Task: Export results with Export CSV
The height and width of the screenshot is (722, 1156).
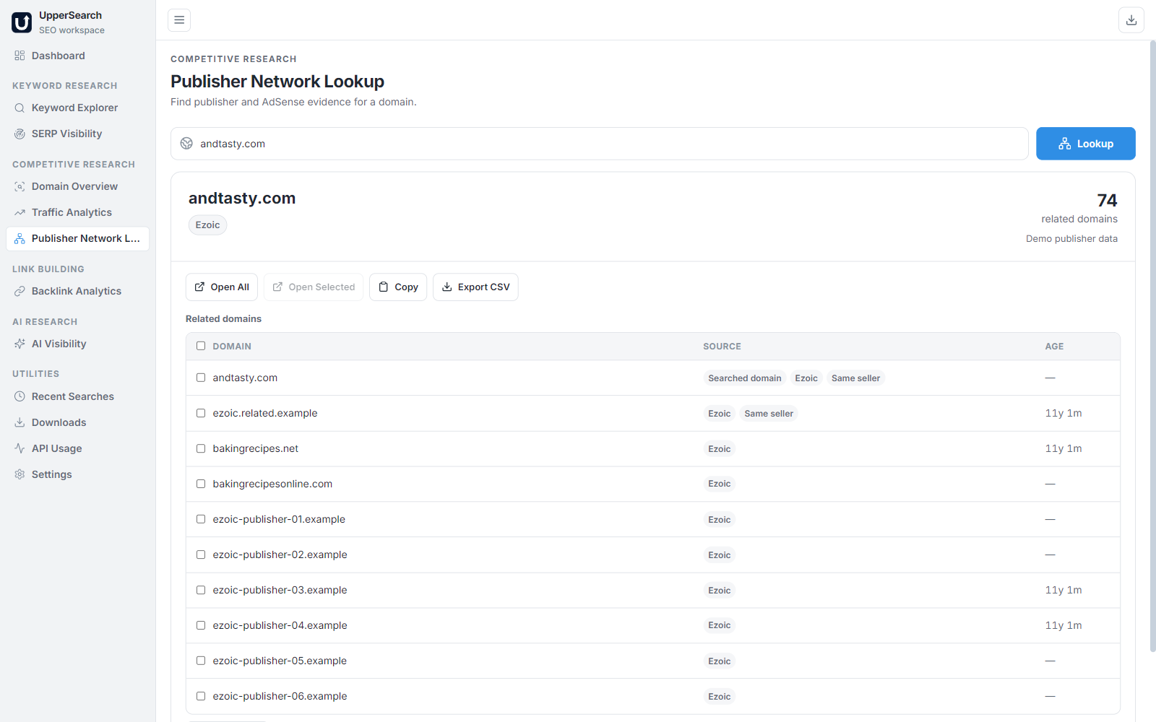Action: click(x=475, y=287)
